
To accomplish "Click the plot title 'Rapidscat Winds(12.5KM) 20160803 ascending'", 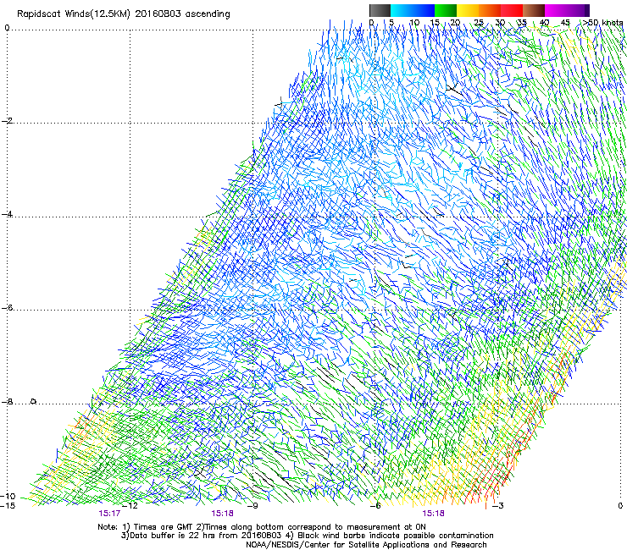I will coord(124,14).
